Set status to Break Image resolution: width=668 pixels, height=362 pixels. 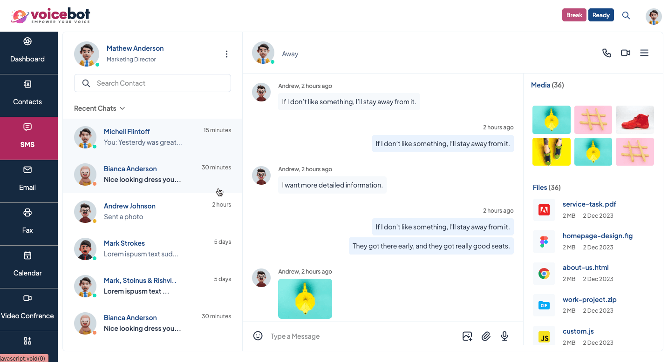click(x=574, y=15)
